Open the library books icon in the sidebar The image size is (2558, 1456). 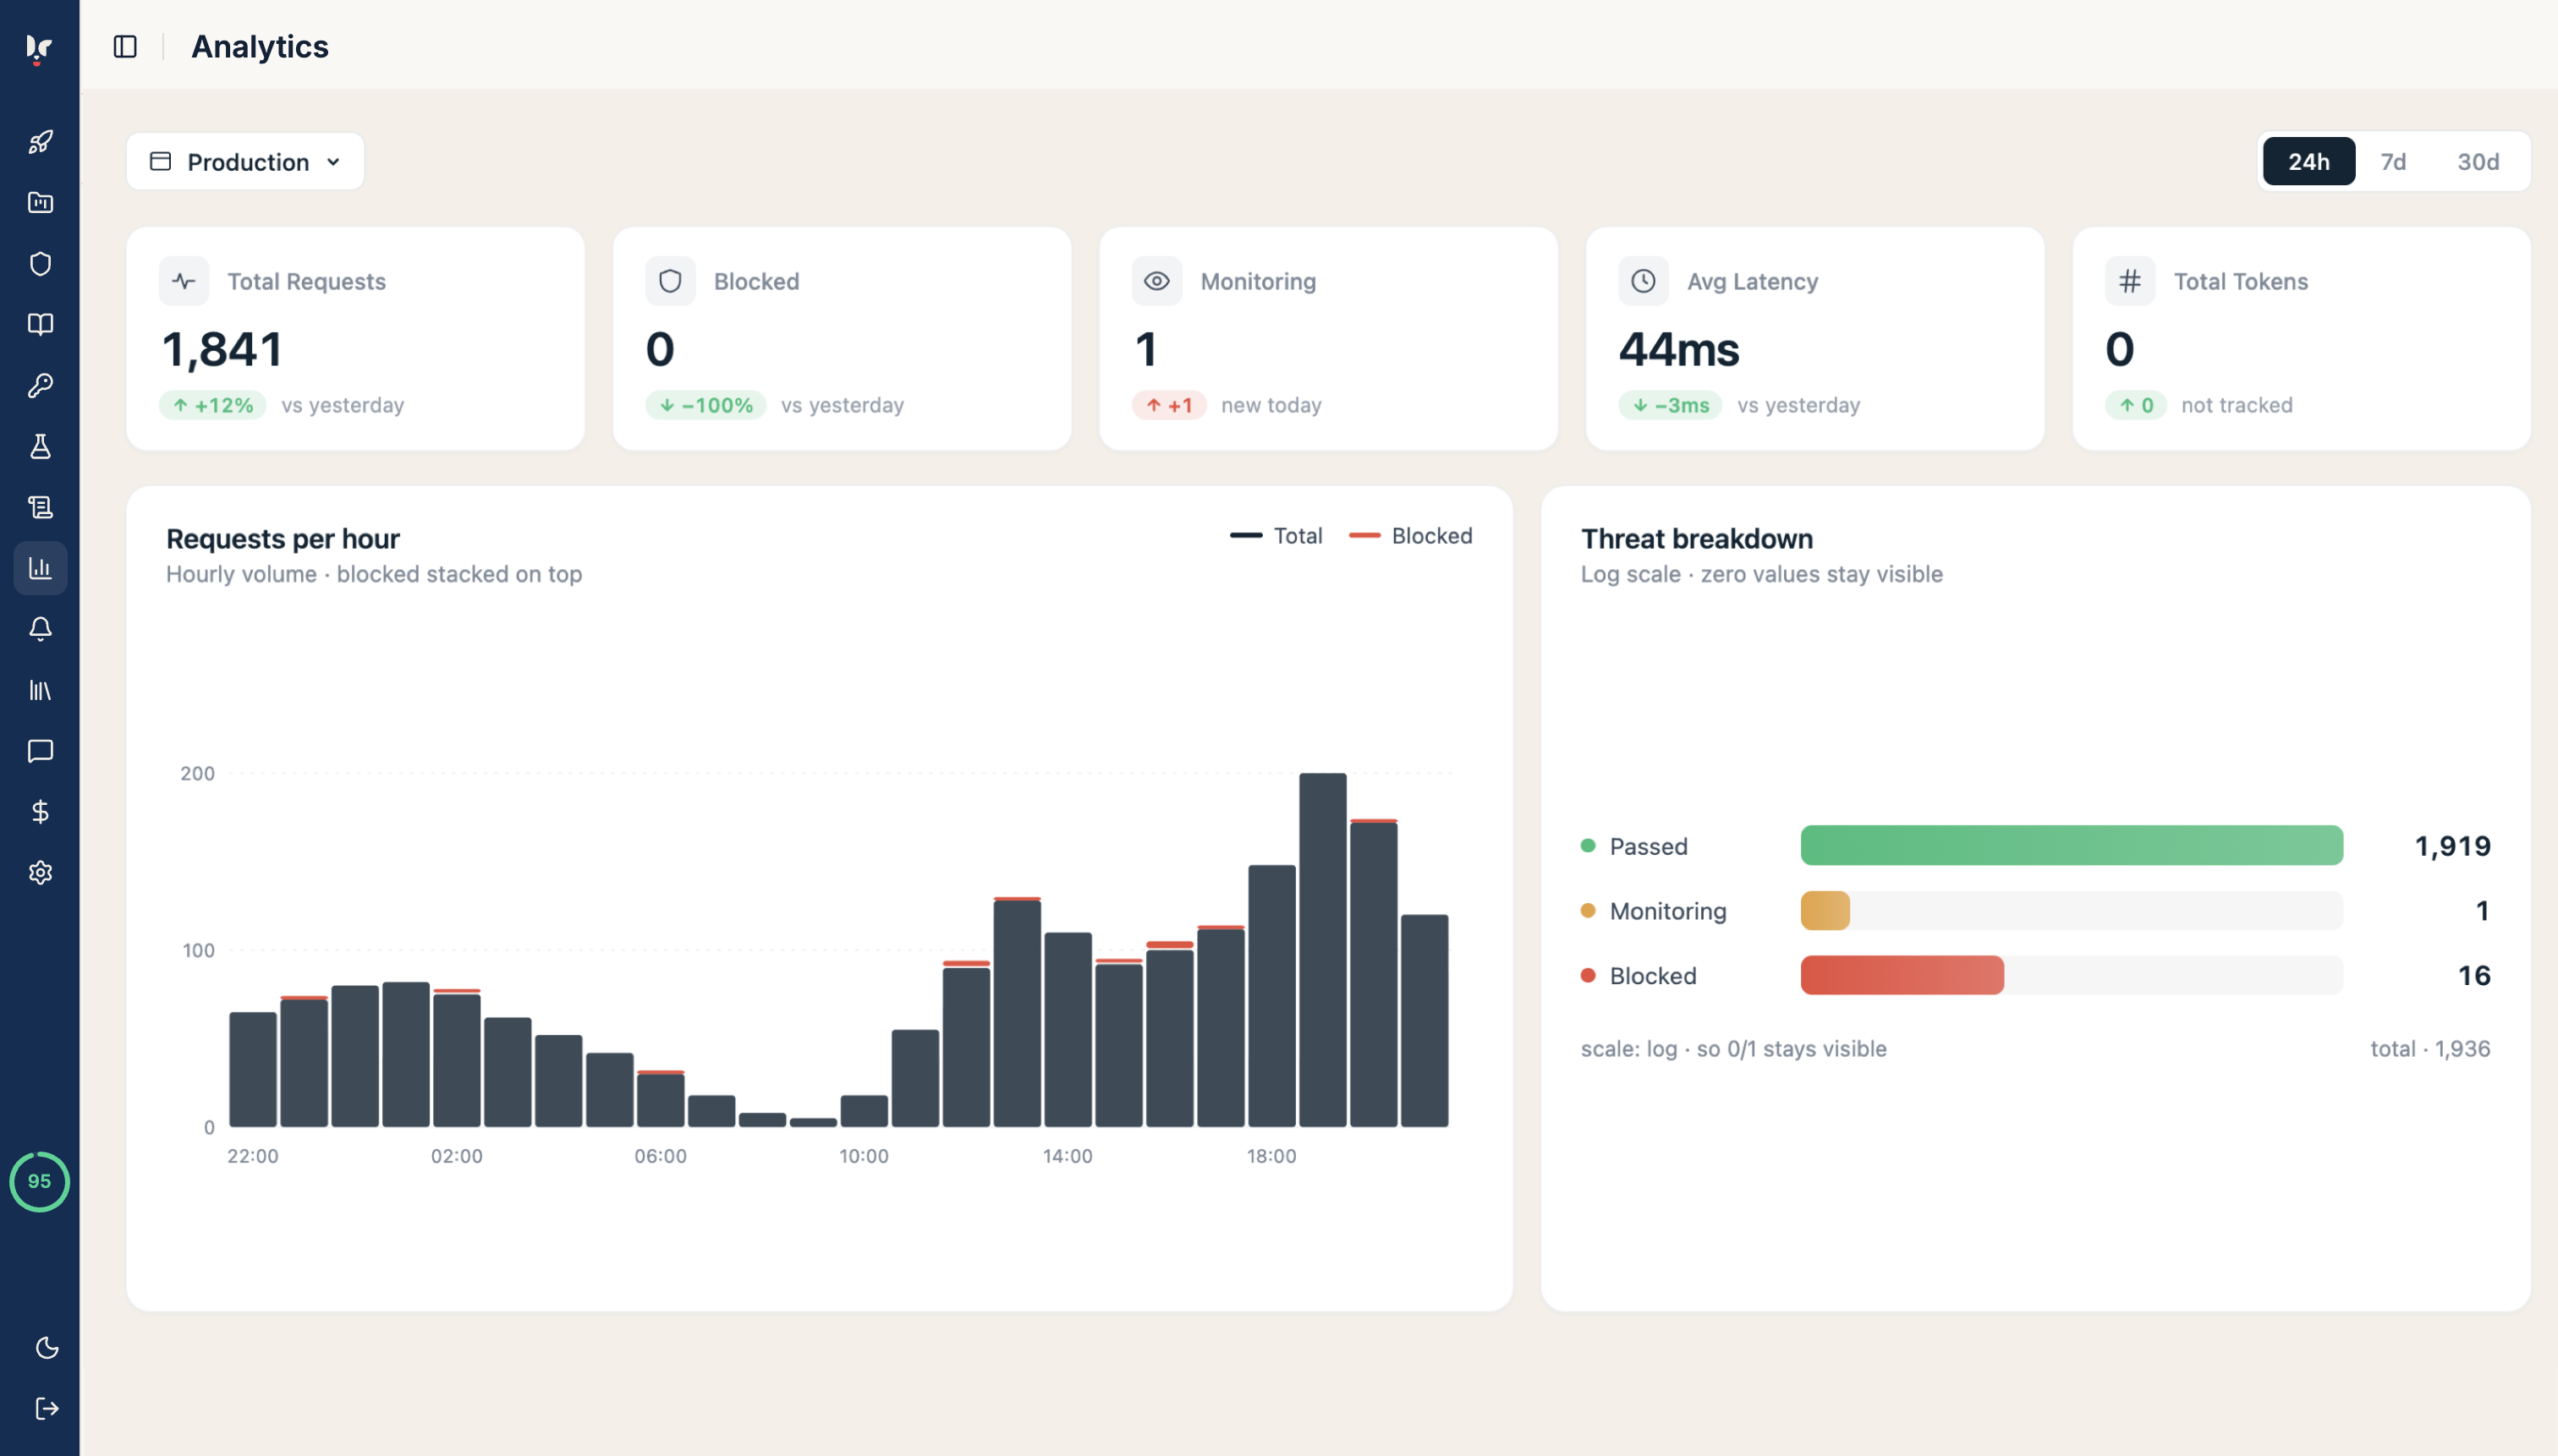coord(40,690)
